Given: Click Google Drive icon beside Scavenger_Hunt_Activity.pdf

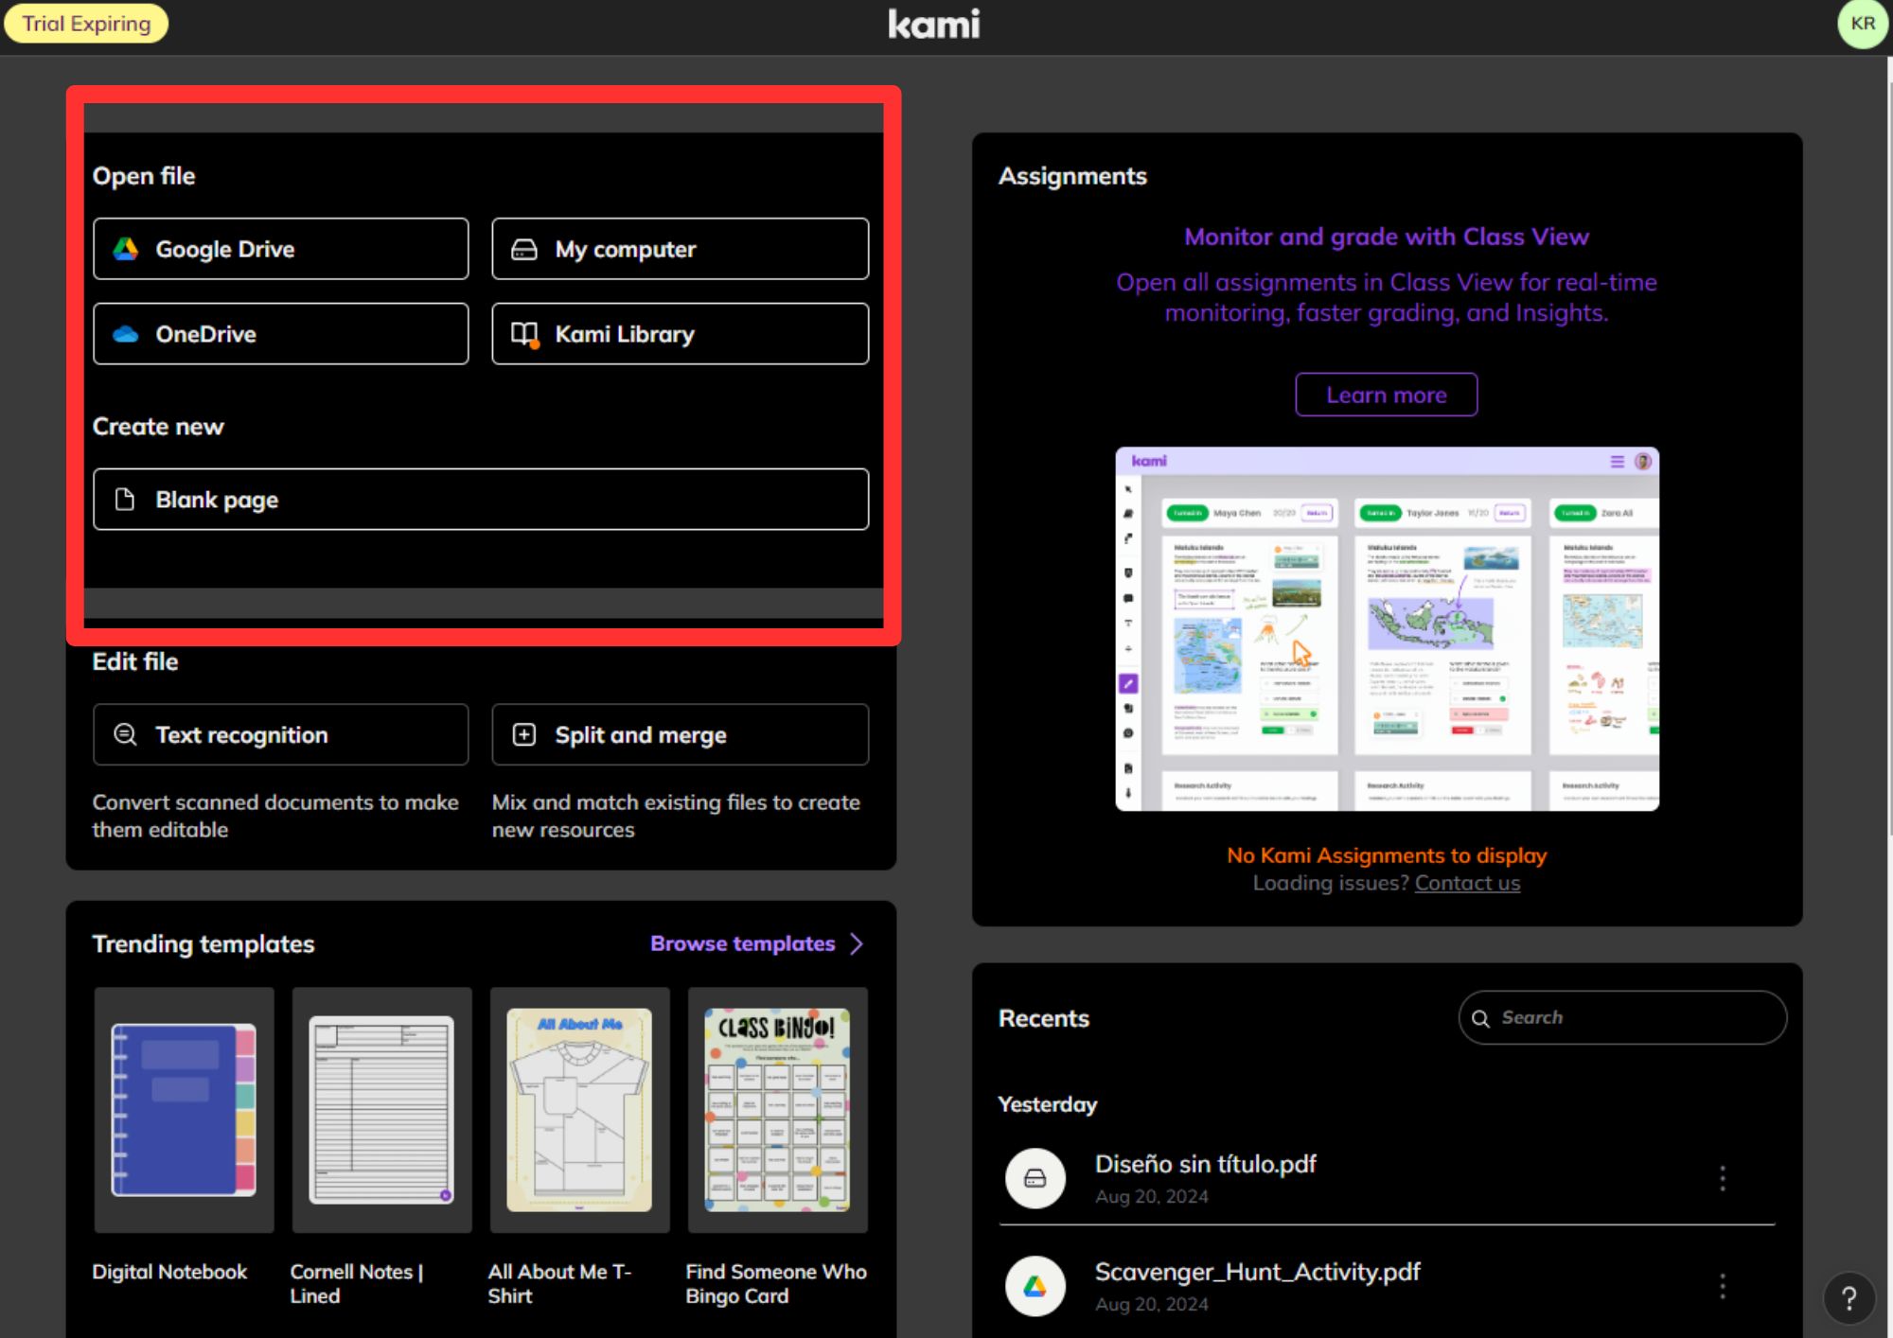Looking at the screenshot, I should click(1035, 1286).
